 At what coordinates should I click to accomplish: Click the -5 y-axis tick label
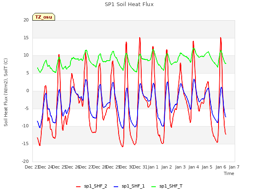tap(26, 108)
